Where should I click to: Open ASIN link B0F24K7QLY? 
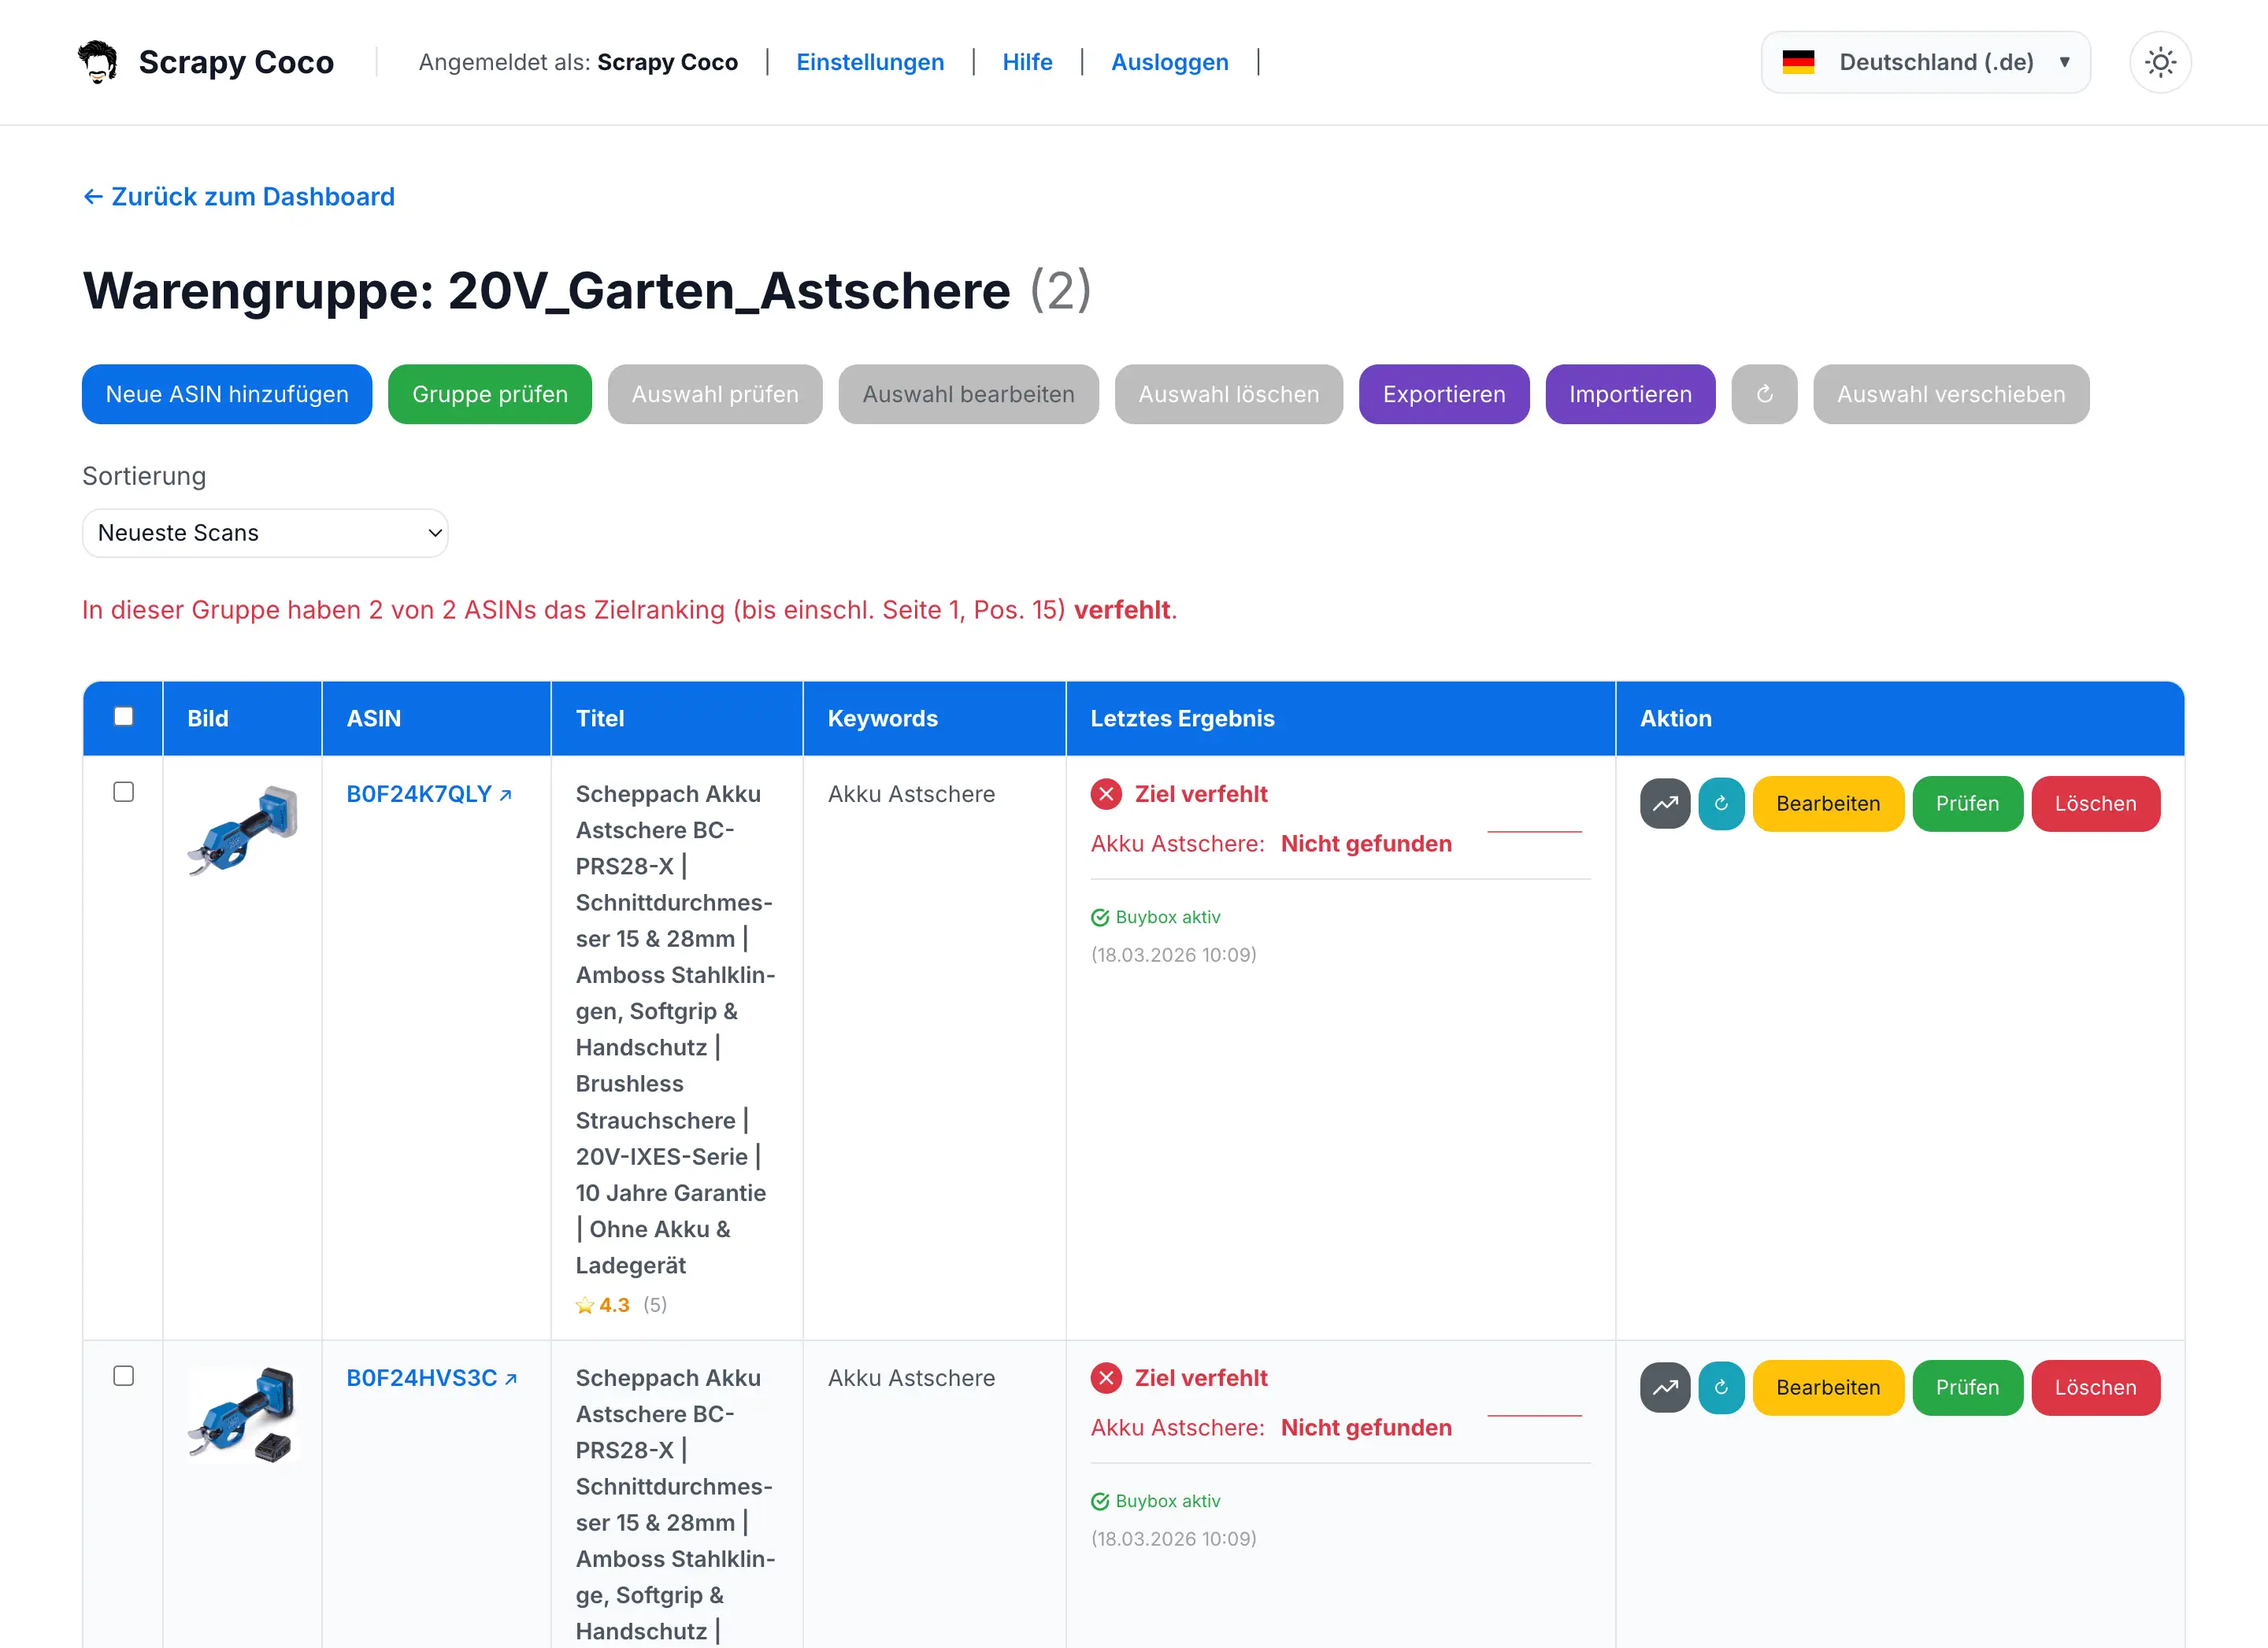[x=429, y=795]
